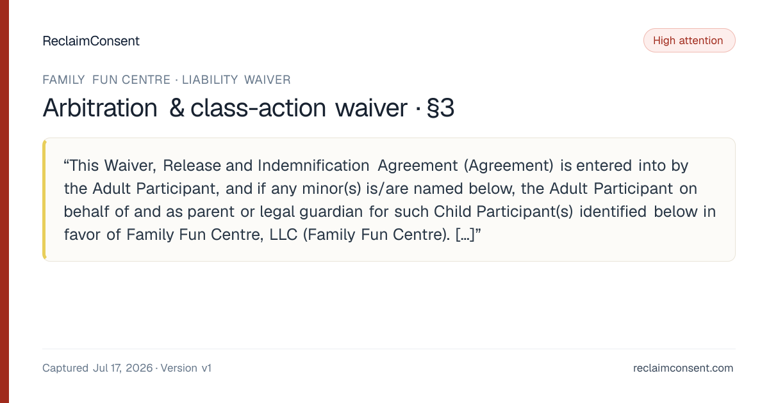Click the Captured Jul 17, 2026 date
Viewport: 769px width, 403px height.
pyautogui.click(x=97, y=368)
